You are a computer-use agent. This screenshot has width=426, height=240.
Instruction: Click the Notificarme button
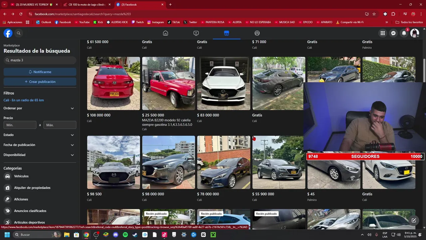[x=40, y=72]
